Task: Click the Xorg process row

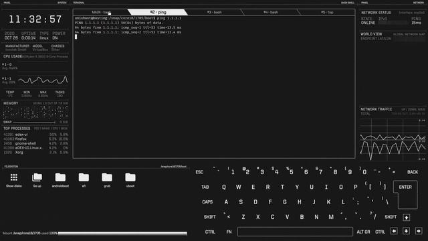Action: (x=35, y=152)
